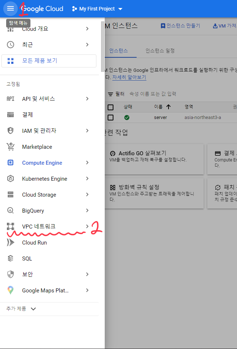Click the Actifio GO card icon
Image resolution: width=237 pixels, height=349 pixels.
(113, 153)
